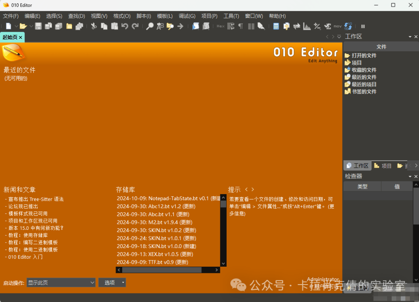Viewport: 419px width, 302px height.
Task: Open the 模板(L) menu
Action: [164, 16]
